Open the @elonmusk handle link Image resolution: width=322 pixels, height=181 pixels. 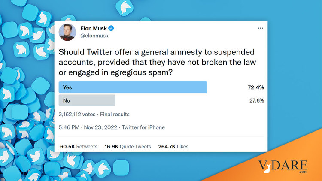pos(94,36)
